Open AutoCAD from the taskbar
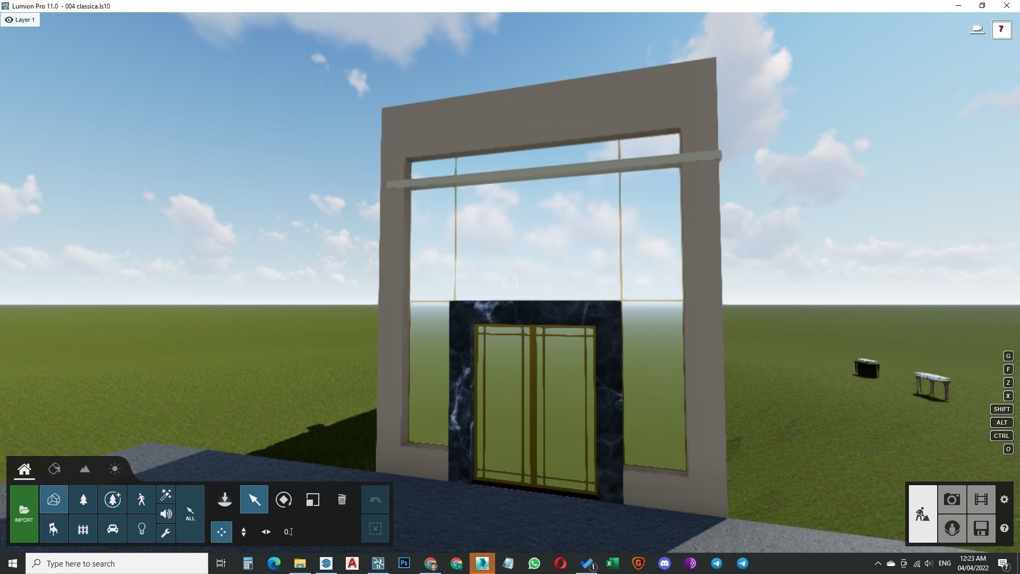This screenshot has height=574, width=1020. 352,563
